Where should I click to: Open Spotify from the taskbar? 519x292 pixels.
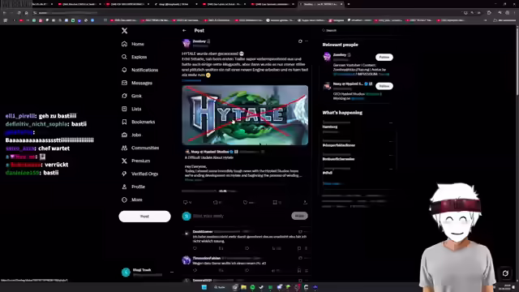click(x=252, y=287)
